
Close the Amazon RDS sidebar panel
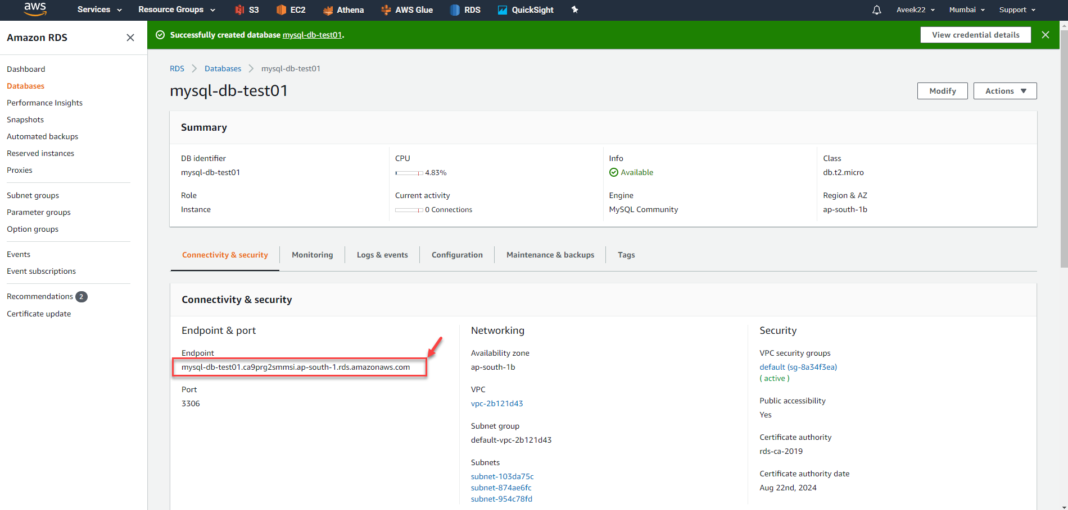click(130, 38)
